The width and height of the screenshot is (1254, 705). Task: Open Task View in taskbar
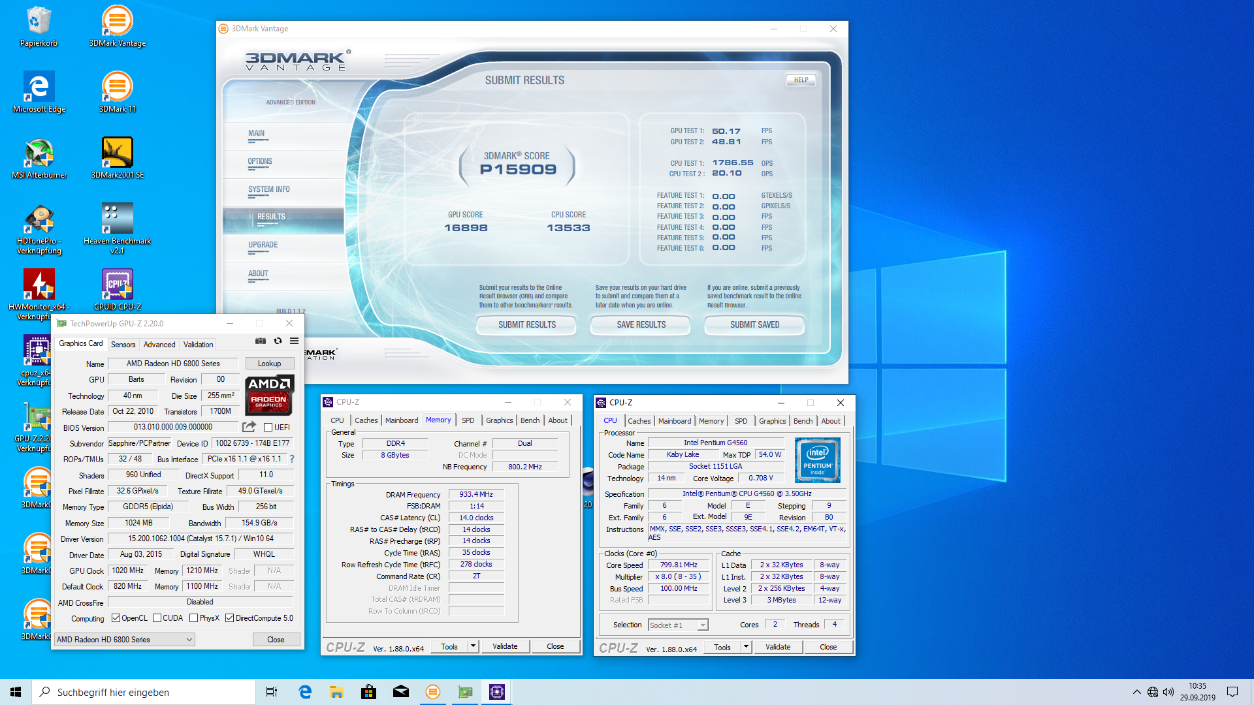click(272, 692)
